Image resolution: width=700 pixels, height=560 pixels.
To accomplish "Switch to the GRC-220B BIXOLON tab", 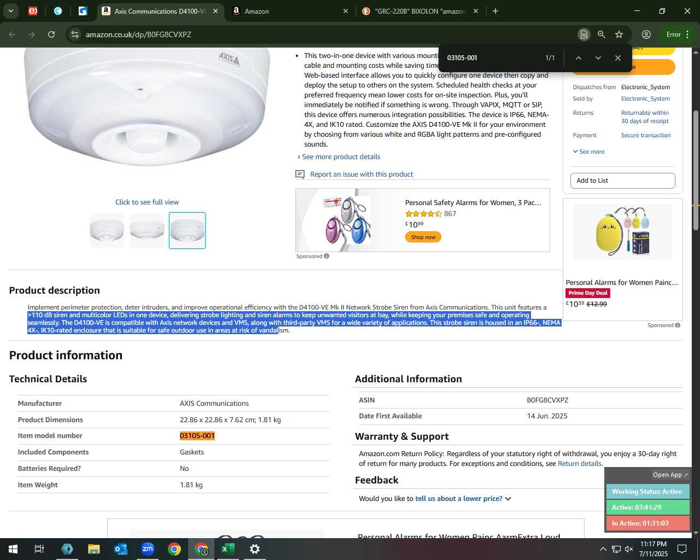I will point(420,11).
